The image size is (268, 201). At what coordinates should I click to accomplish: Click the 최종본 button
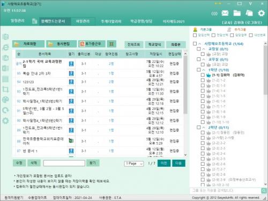click(176, 44)
